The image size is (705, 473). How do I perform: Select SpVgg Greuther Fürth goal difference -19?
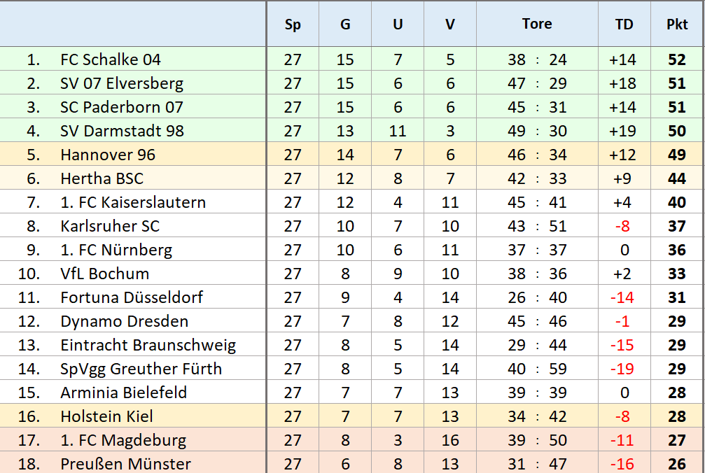pyautogui.click(x=622, y=369)
